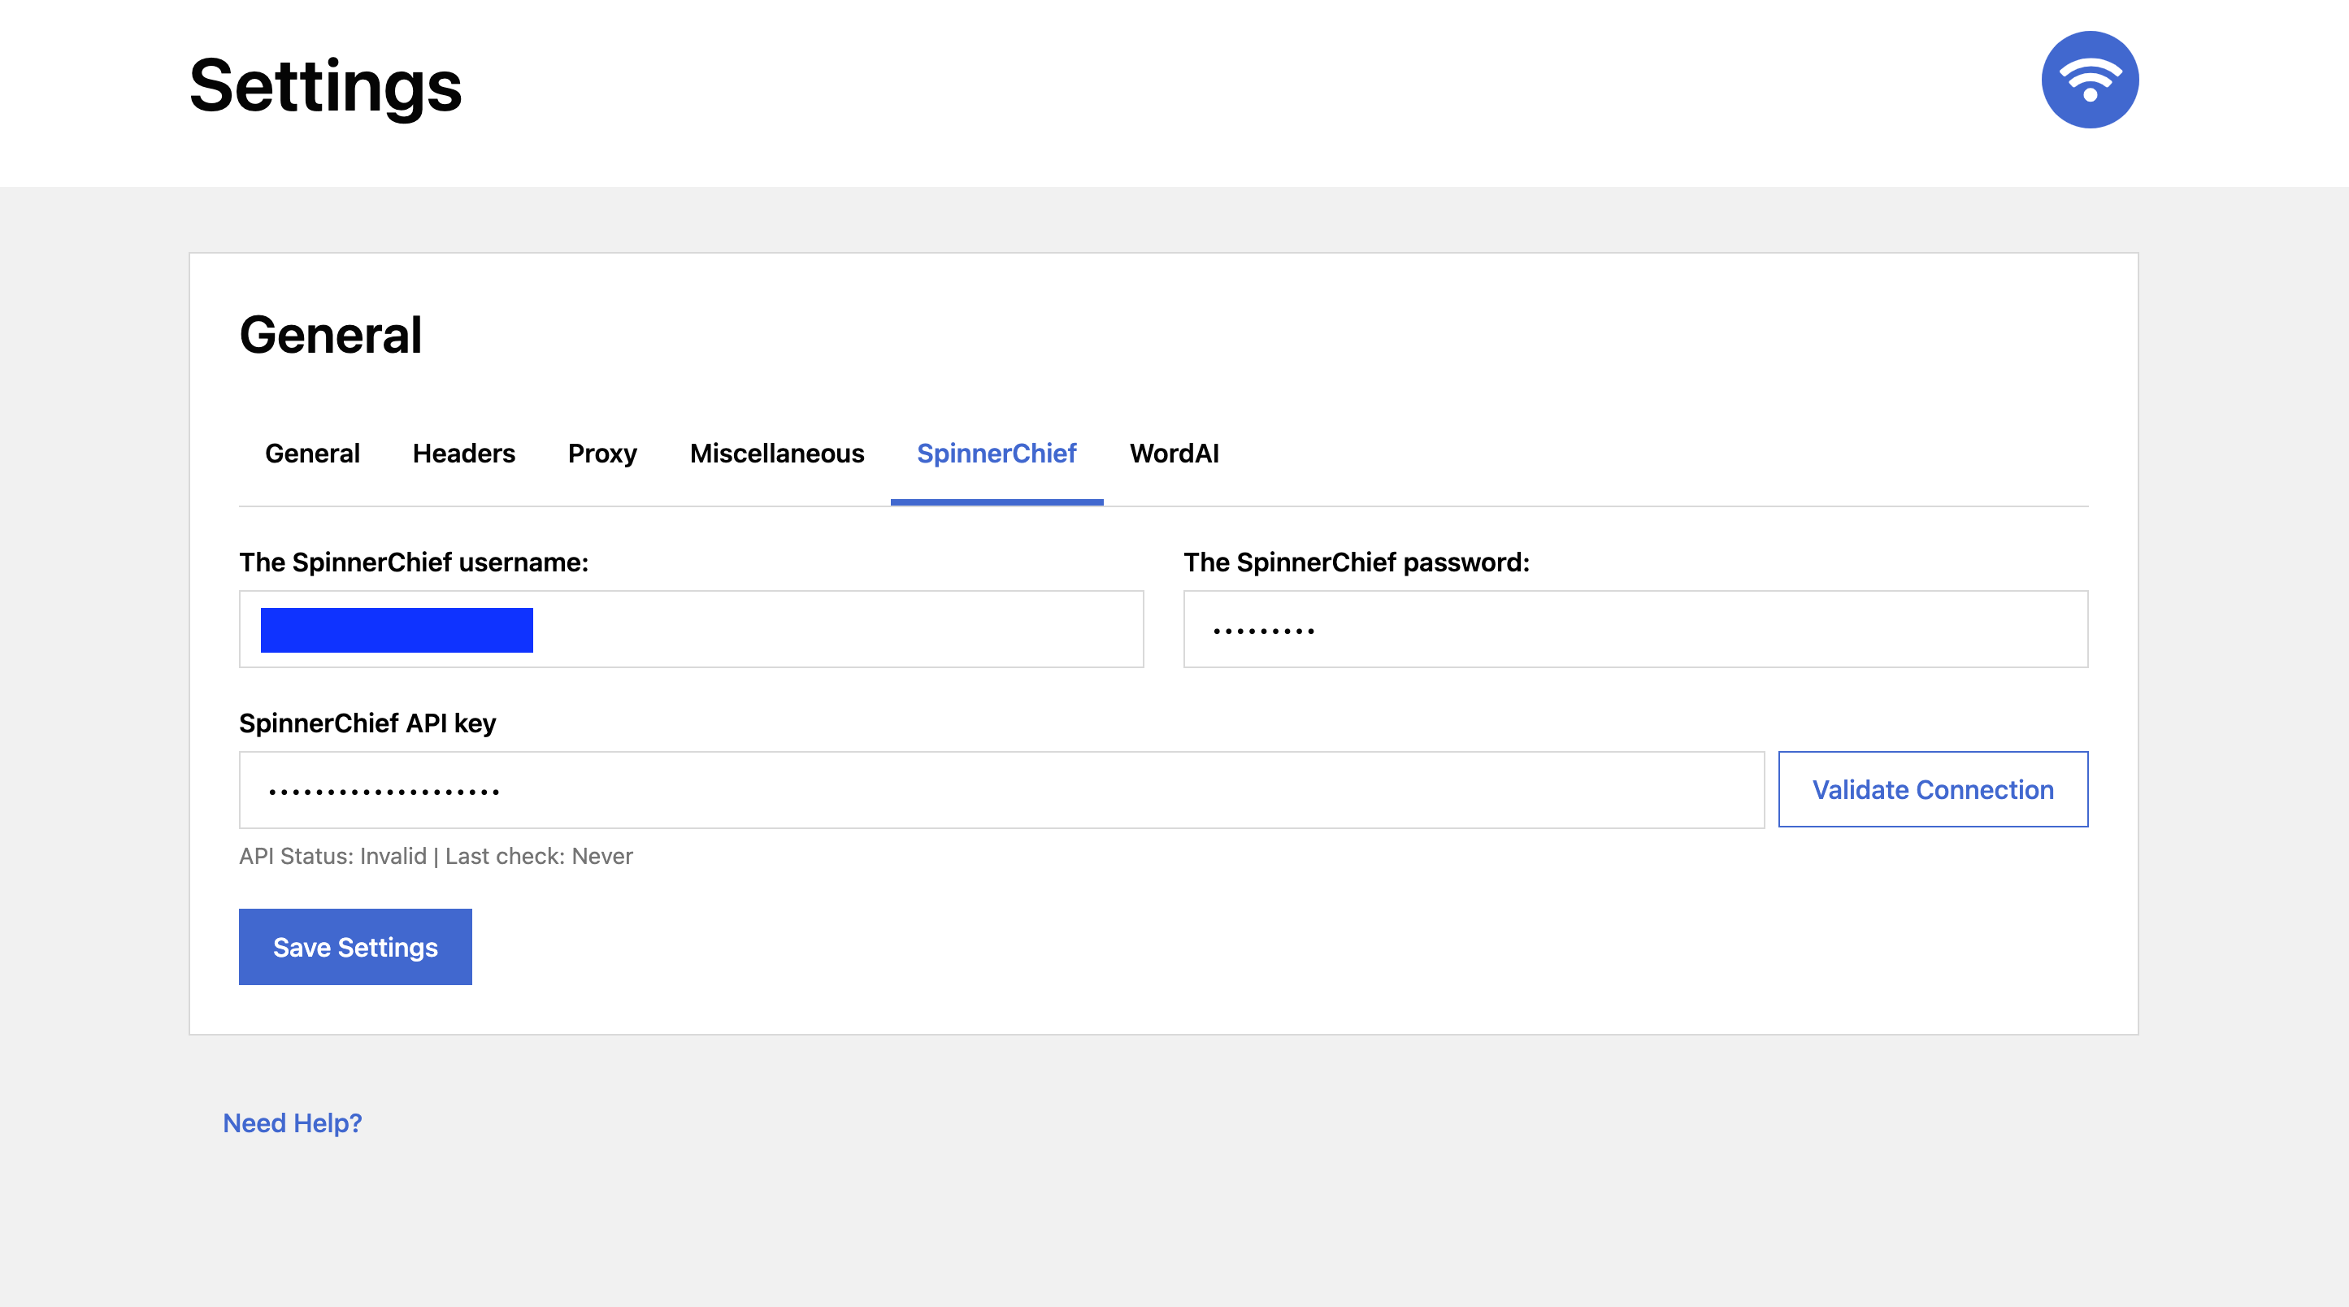Viewport: 2349px width, 1307px height.
Task: Go to the Miscellaneous tab
Action: (x=776, y=454)
